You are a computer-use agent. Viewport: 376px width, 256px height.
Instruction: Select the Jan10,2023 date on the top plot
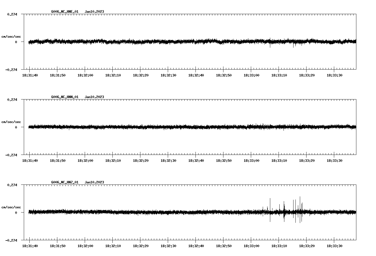click(94, 12)
